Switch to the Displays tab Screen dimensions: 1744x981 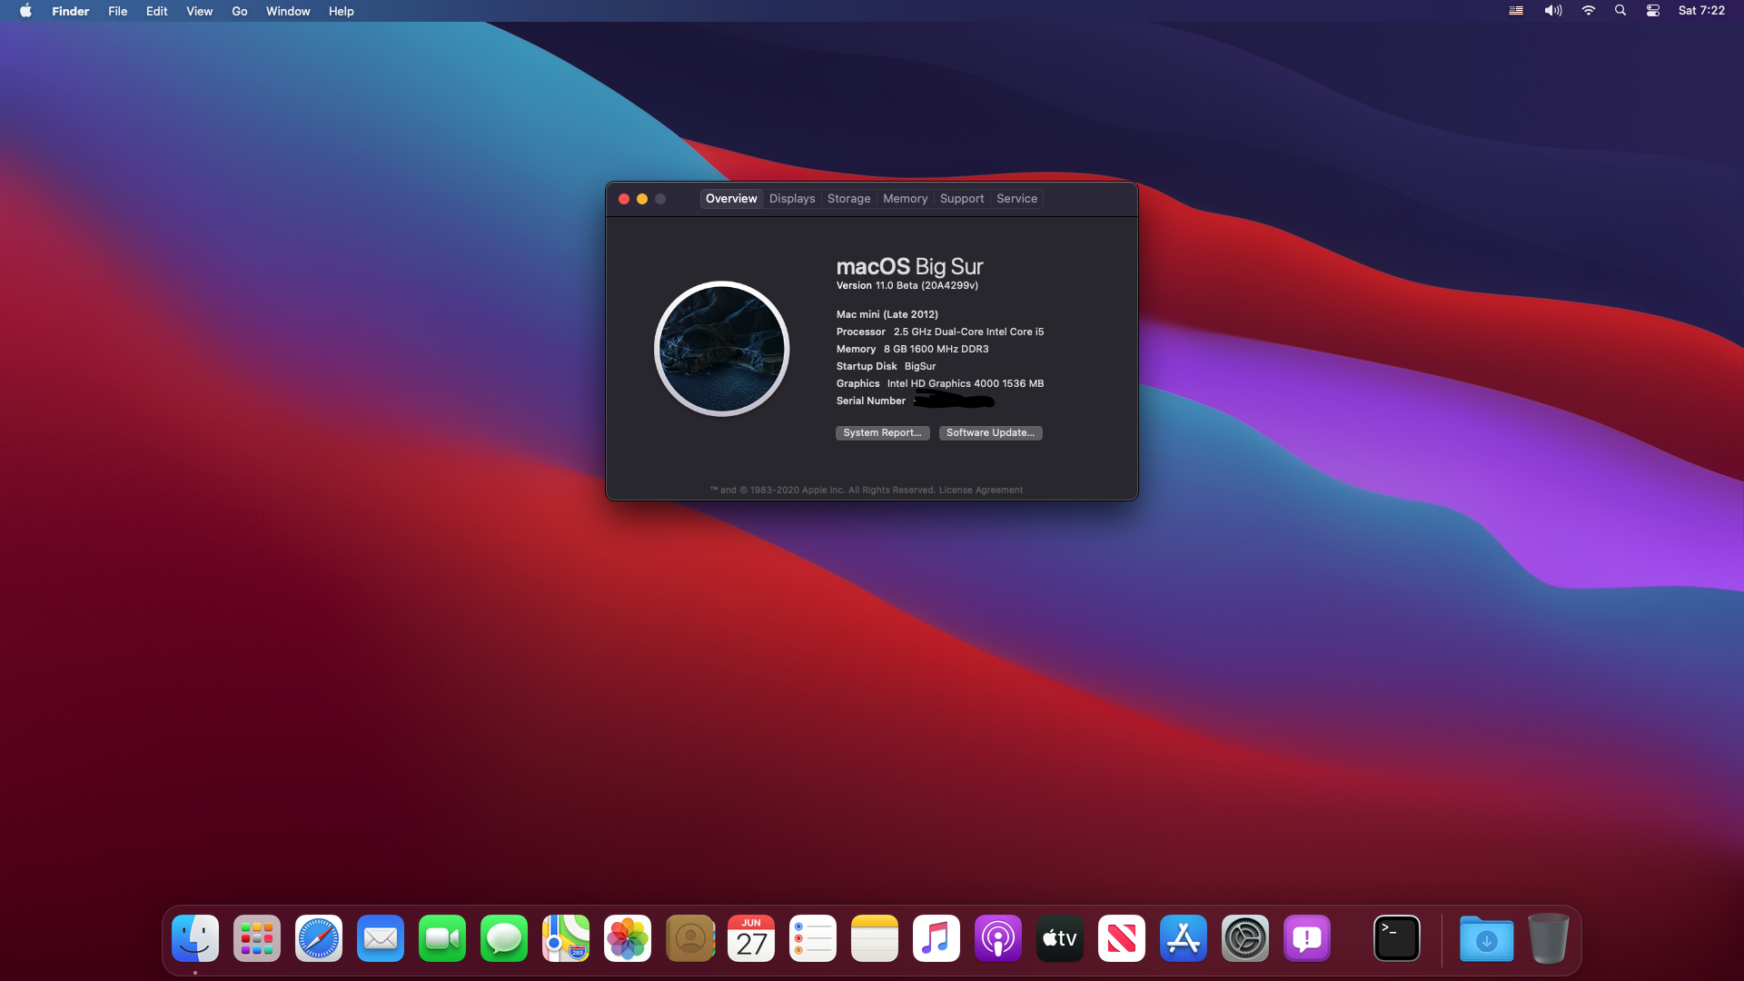click(x=792, y=199)
